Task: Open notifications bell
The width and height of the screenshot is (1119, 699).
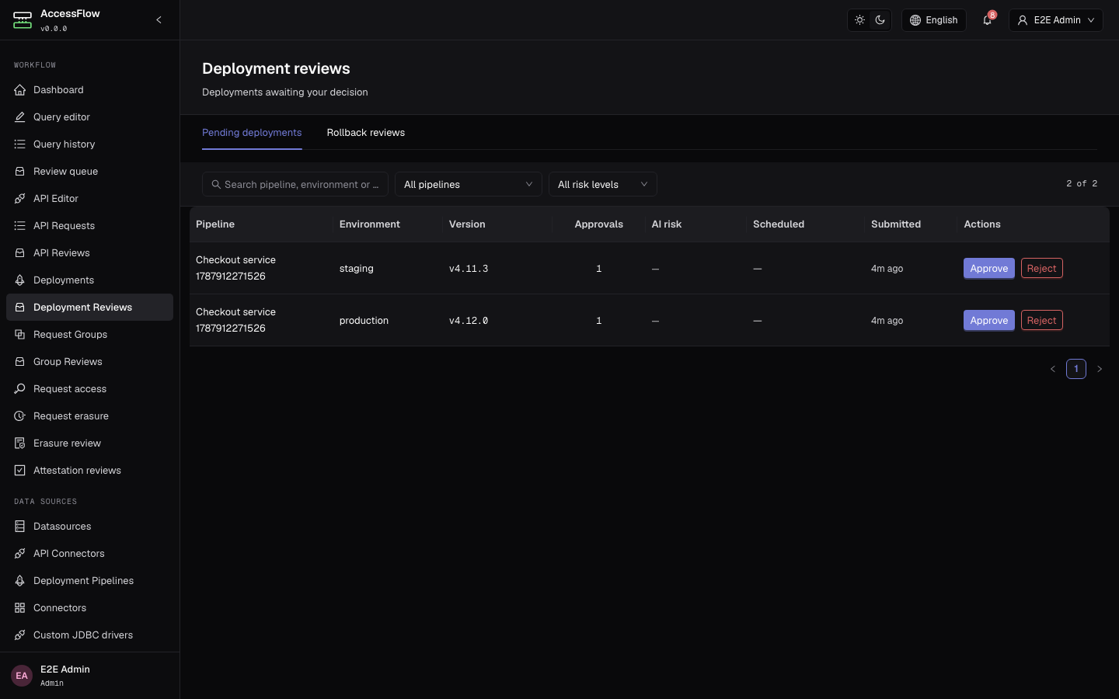Action: [x=988, y=20]
